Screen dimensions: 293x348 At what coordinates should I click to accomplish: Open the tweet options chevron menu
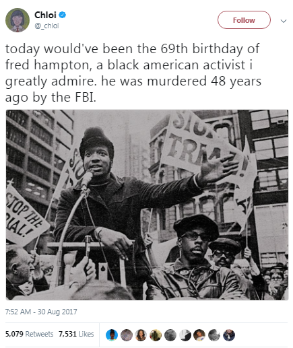[x=284, y=21]
